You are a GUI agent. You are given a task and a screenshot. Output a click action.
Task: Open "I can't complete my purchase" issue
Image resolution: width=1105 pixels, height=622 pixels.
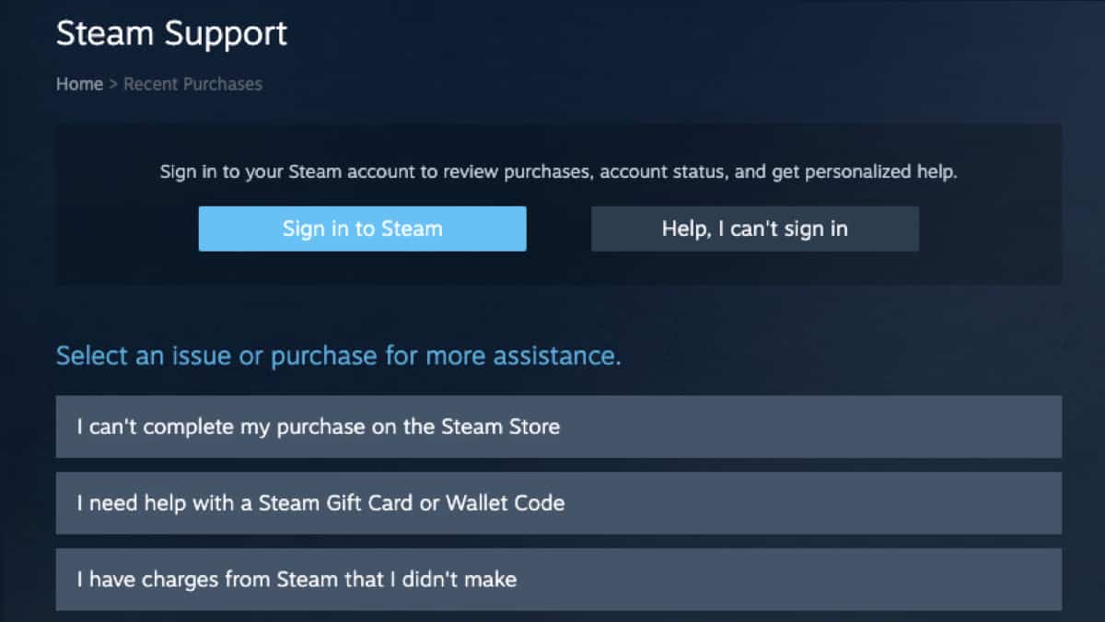pyautogui.click(x=558, y=427)
